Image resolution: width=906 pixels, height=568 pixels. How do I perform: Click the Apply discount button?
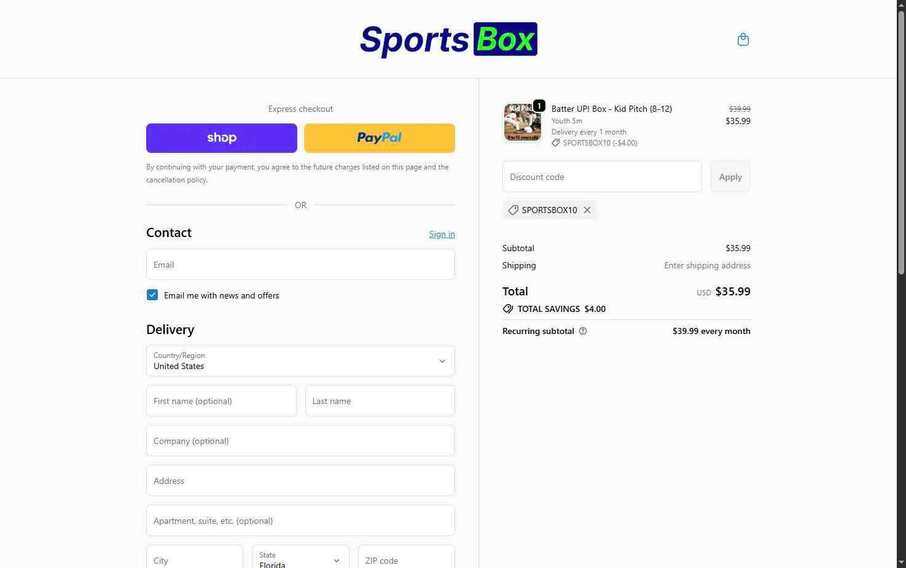[x=730, y=177]
